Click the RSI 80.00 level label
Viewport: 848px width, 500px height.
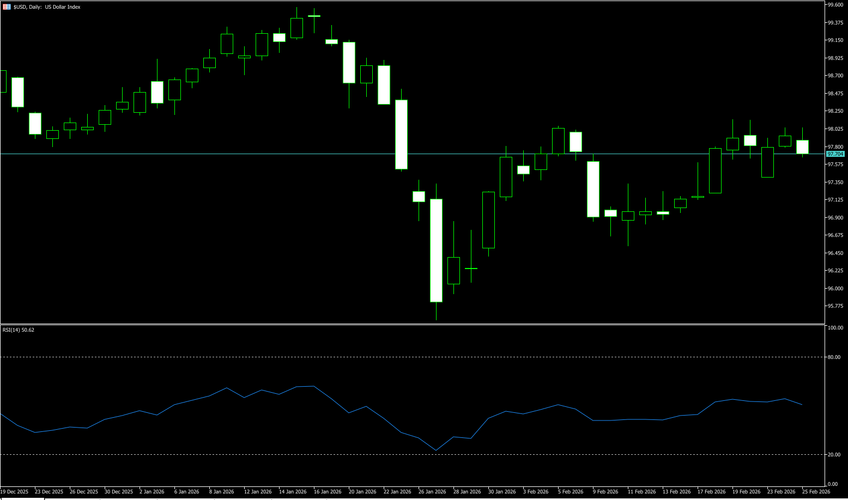(x=834, y=357)
